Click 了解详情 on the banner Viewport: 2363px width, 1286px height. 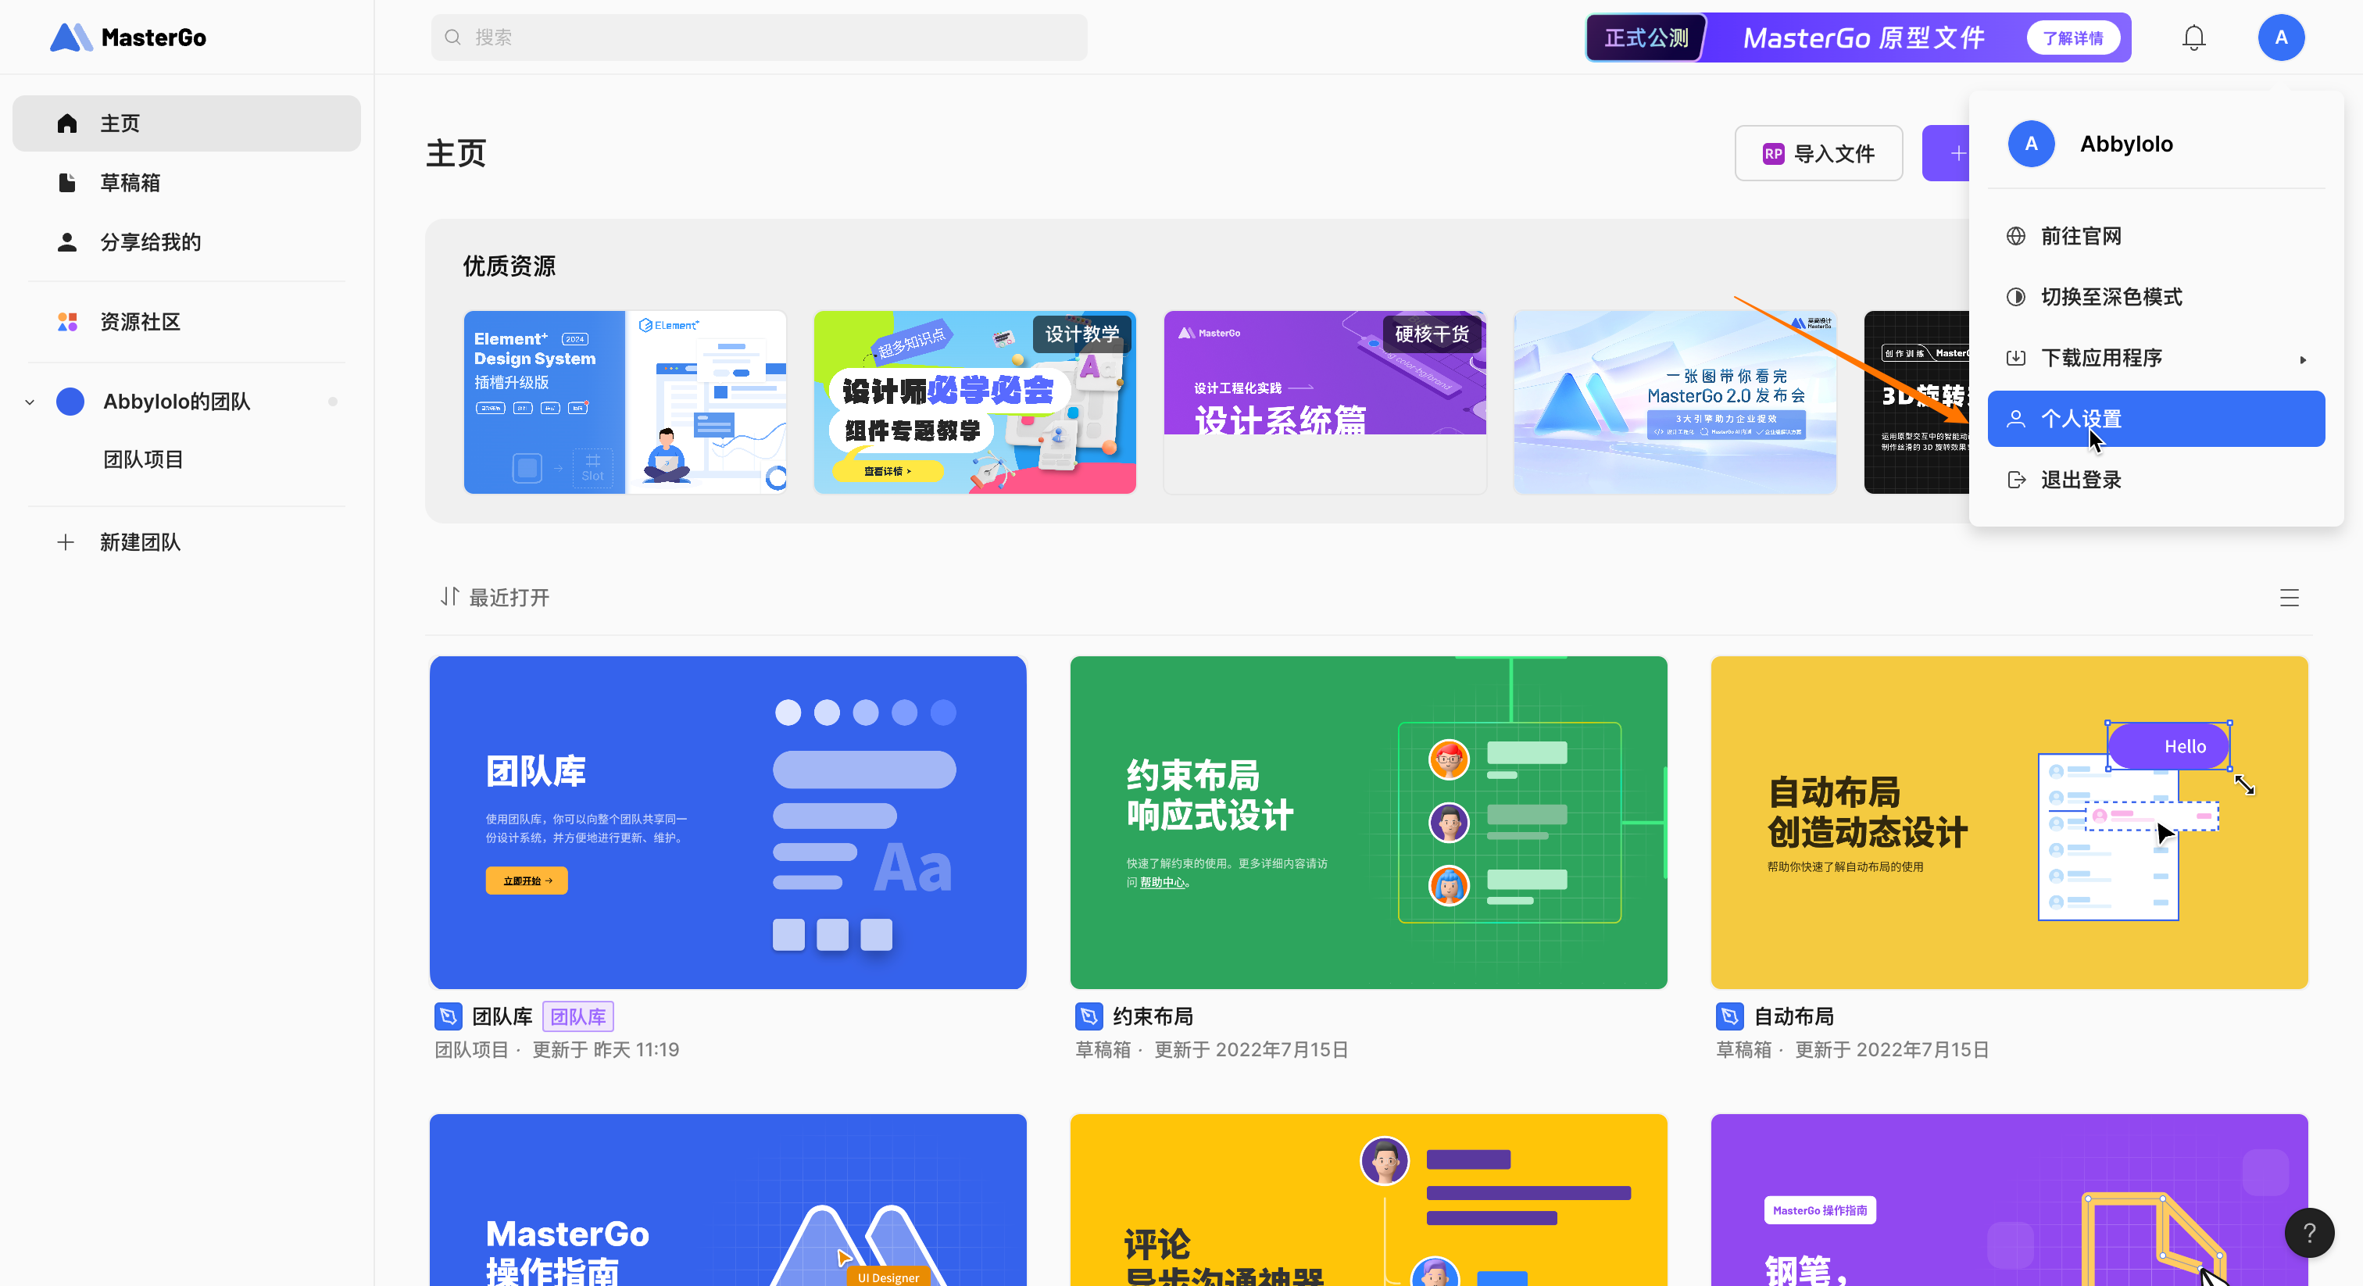(2072, 38)
